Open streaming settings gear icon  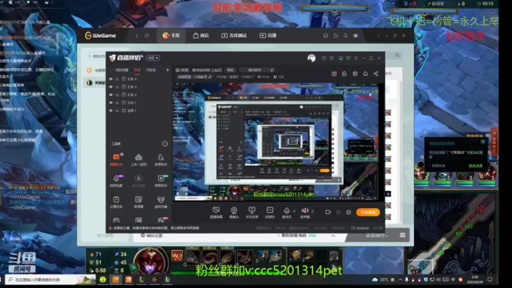(348, 212)
